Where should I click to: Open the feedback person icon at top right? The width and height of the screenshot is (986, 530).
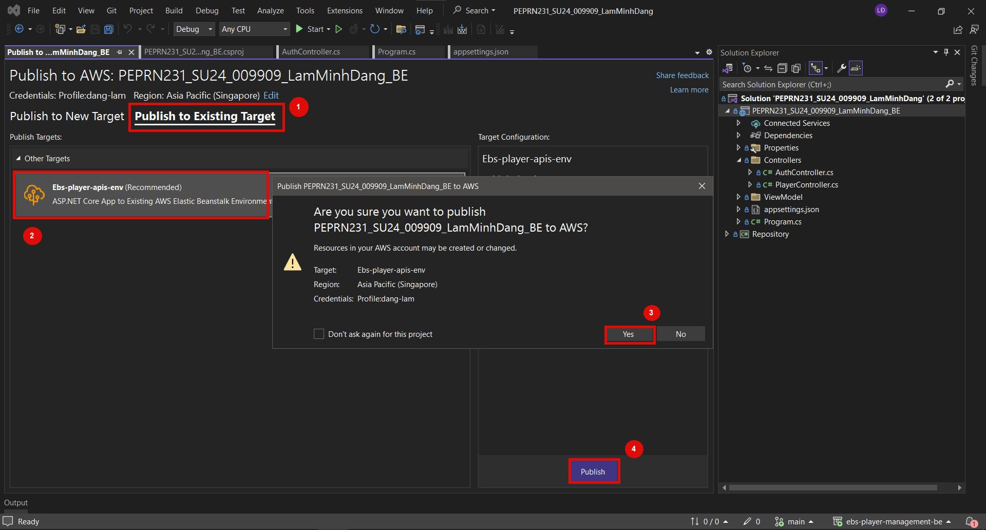click(974, 29)
